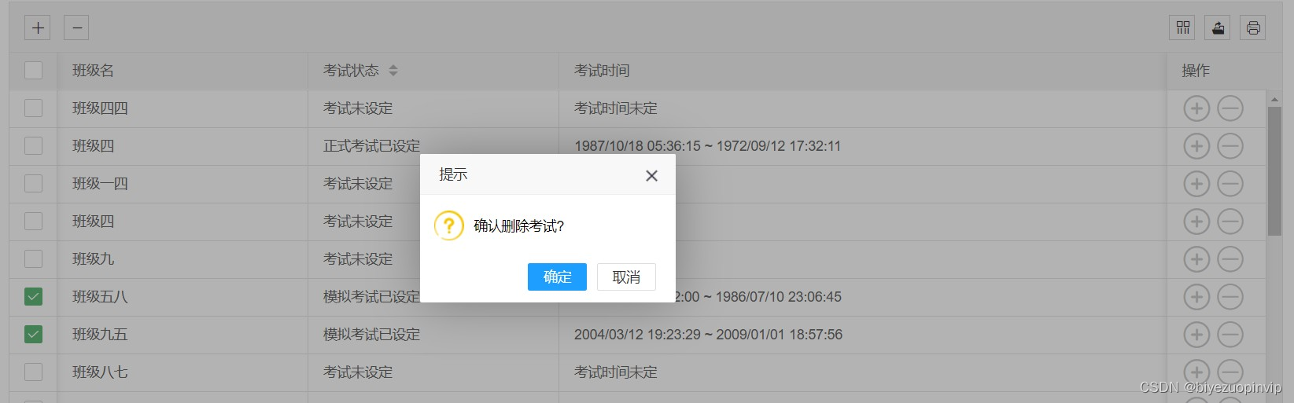Screen dimensions: 1294x403
Task: Add exam for 班级四四 row
Action: [x=1196, y=108]
